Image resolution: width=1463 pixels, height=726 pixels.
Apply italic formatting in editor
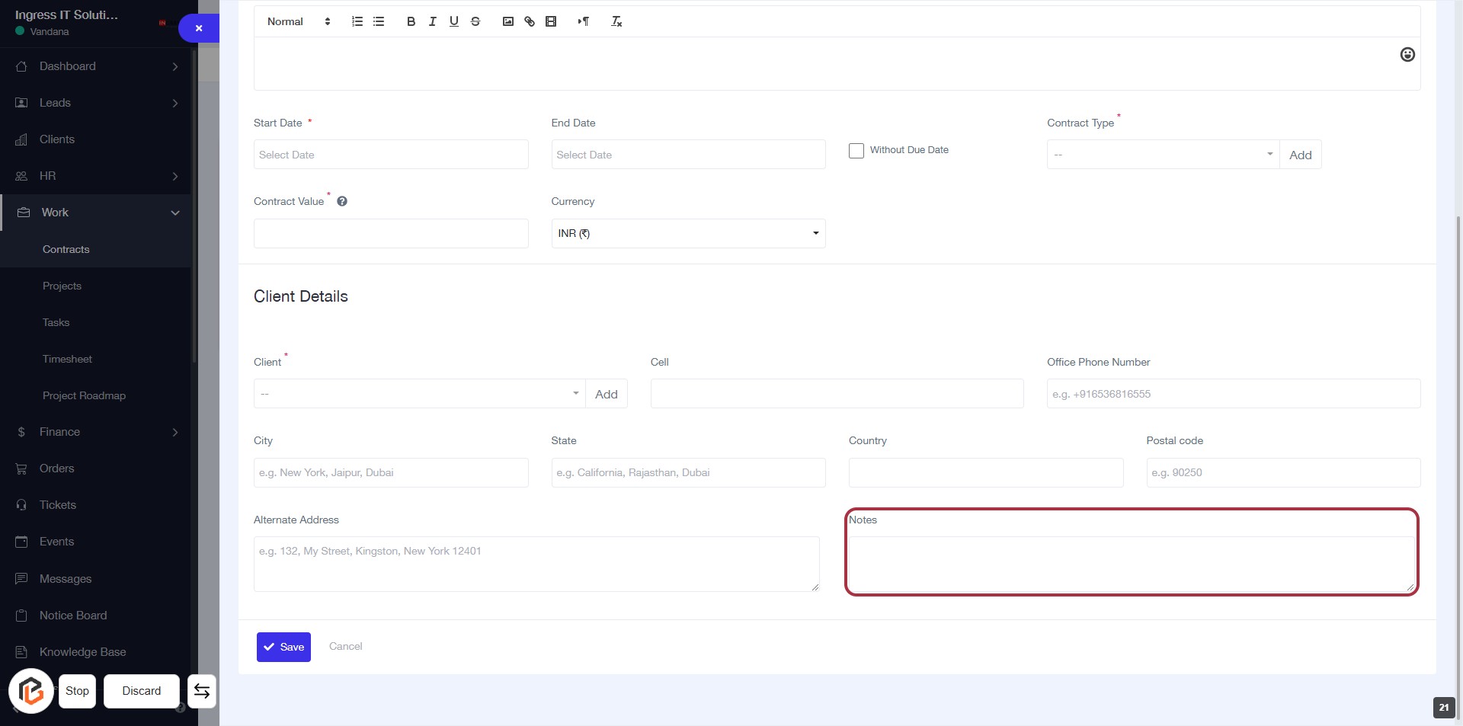click(x=432, y=21)
